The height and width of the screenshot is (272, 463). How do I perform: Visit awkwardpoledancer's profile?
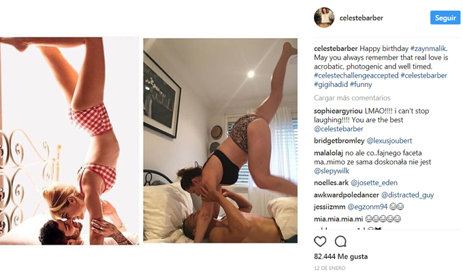(347, 195)
